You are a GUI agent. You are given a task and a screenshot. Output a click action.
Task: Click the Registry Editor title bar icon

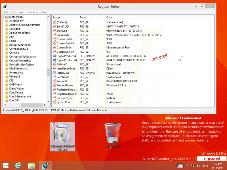click(5, 7)
